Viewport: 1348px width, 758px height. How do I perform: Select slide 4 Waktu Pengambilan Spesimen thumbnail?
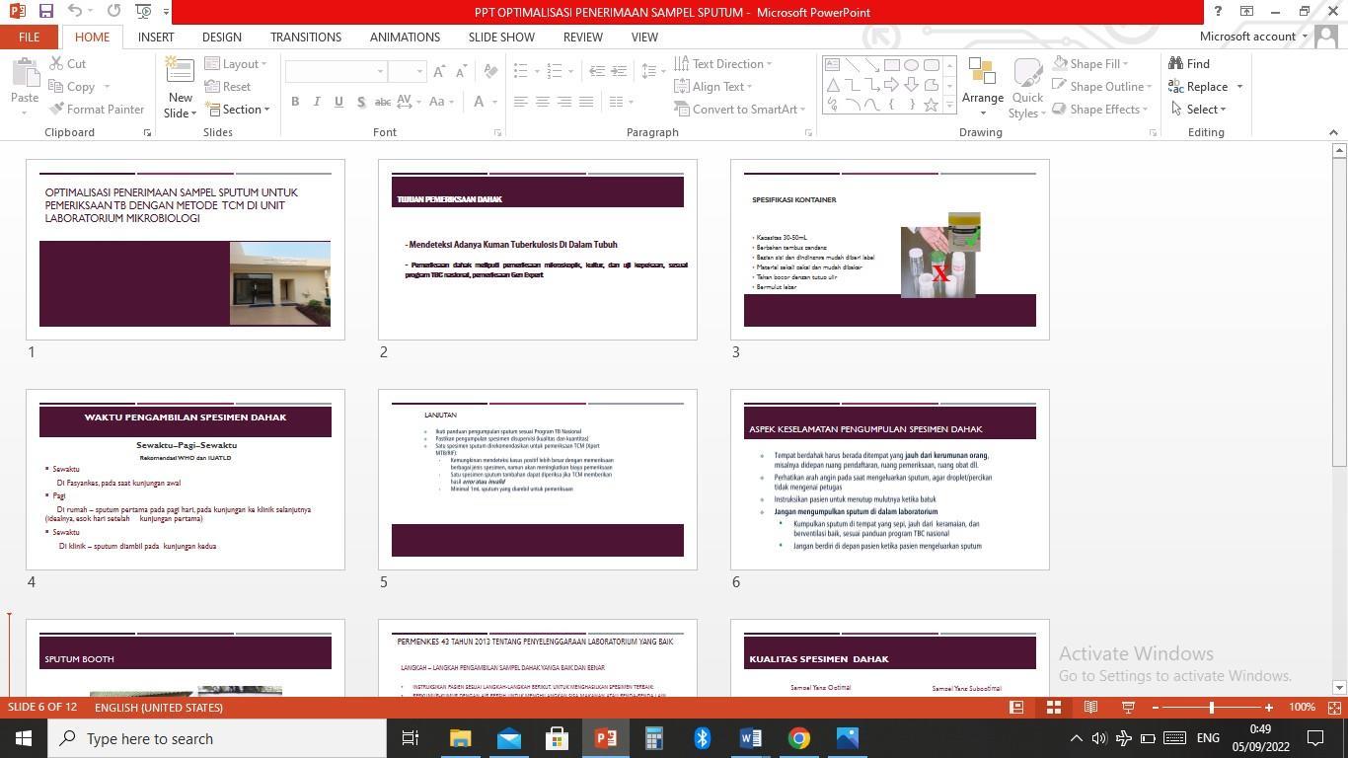coord(186,480)
